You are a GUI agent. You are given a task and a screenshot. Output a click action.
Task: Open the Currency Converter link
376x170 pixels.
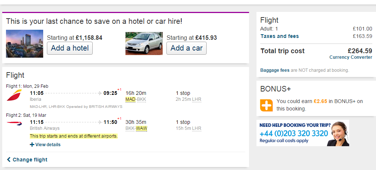(351, 57)
